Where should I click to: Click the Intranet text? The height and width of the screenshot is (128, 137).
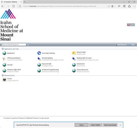10,65
